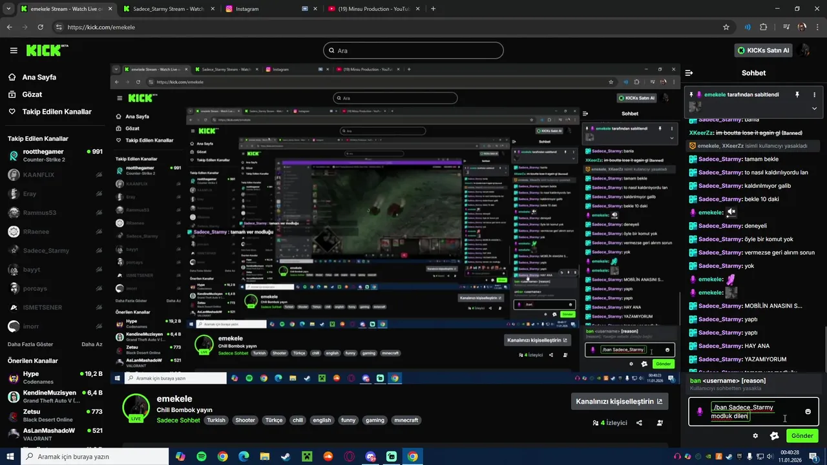Send chat message with Gönder
Image resolution: width=827 pixels, height=465 pixels.
802,436
